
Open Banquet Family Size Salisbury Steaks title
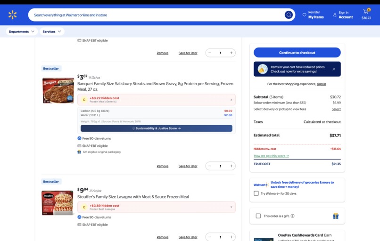coord(155,87)
